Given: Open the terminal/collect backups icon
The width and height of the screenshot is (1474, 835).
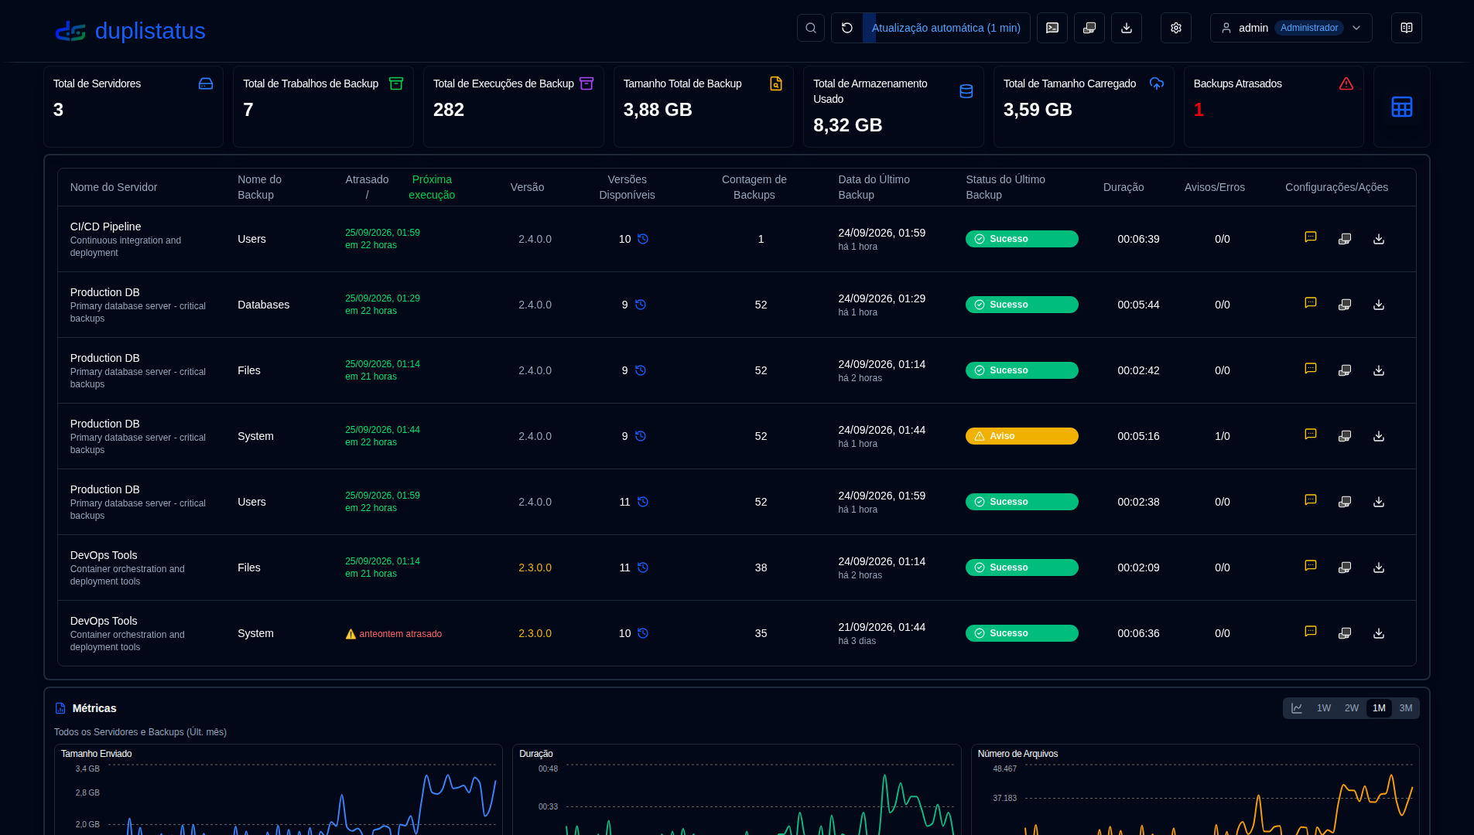Looking at the screenshot, I should 1052,28.
